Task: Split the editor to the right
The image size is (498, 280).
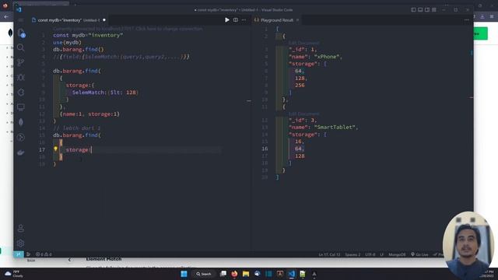Action: (x=236, y=20)
